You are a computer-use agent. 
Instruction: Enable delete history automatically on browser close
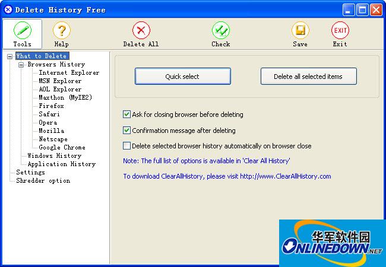click(126, 146)
